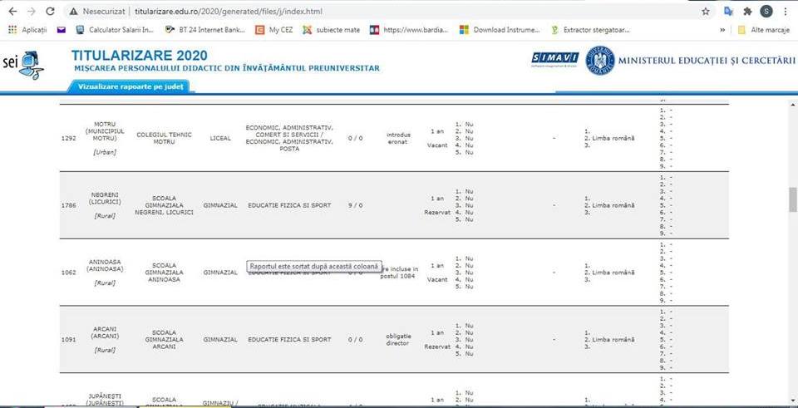This screenshot has height=408, width=798.
Task: Click Nesecurizat site info indicator
Action: (x=98, y=12)
